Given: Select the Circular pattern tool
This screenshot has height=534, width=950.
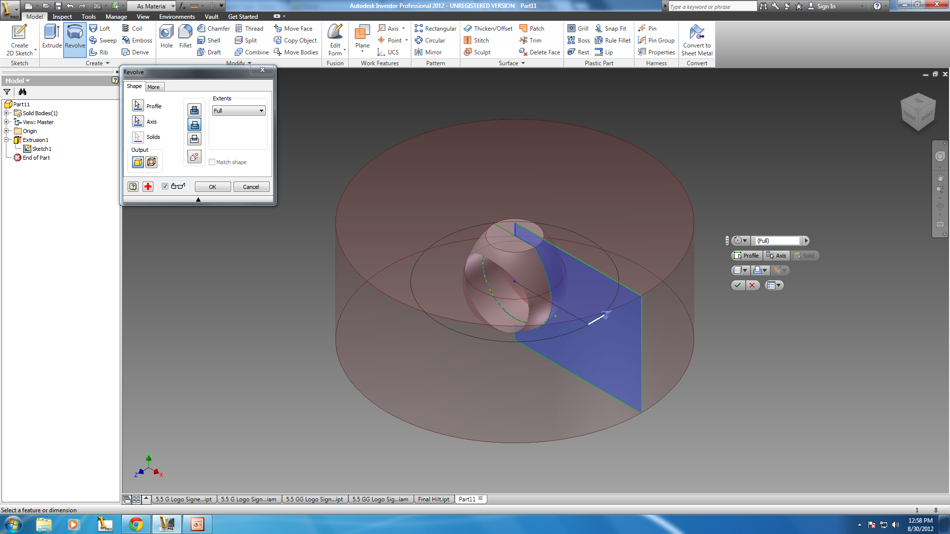Looking at the screenshot, I should point(430,40).
